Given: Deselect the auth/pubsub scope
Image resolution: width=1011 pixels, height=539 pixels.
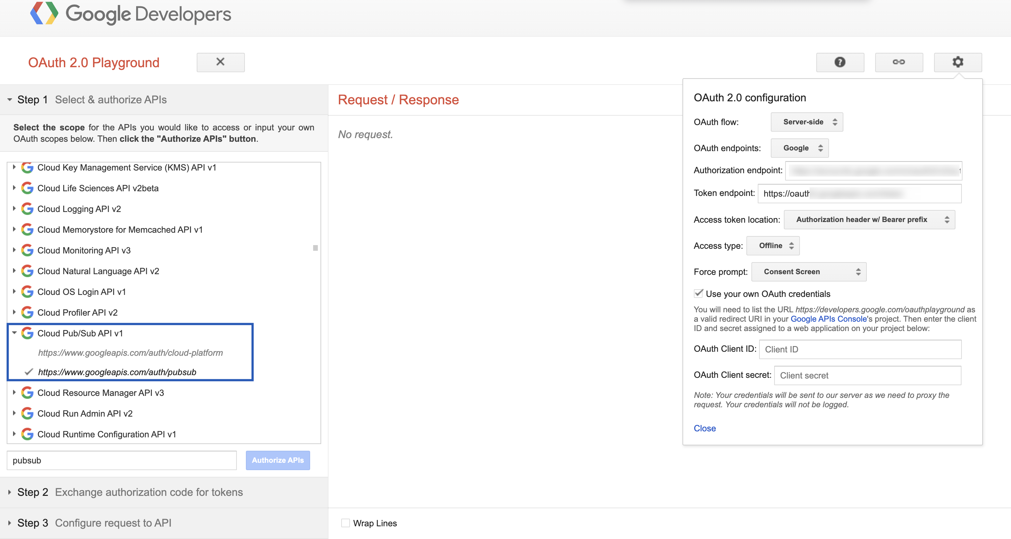Looking at the screenshot, I should (x=117, y=372).
